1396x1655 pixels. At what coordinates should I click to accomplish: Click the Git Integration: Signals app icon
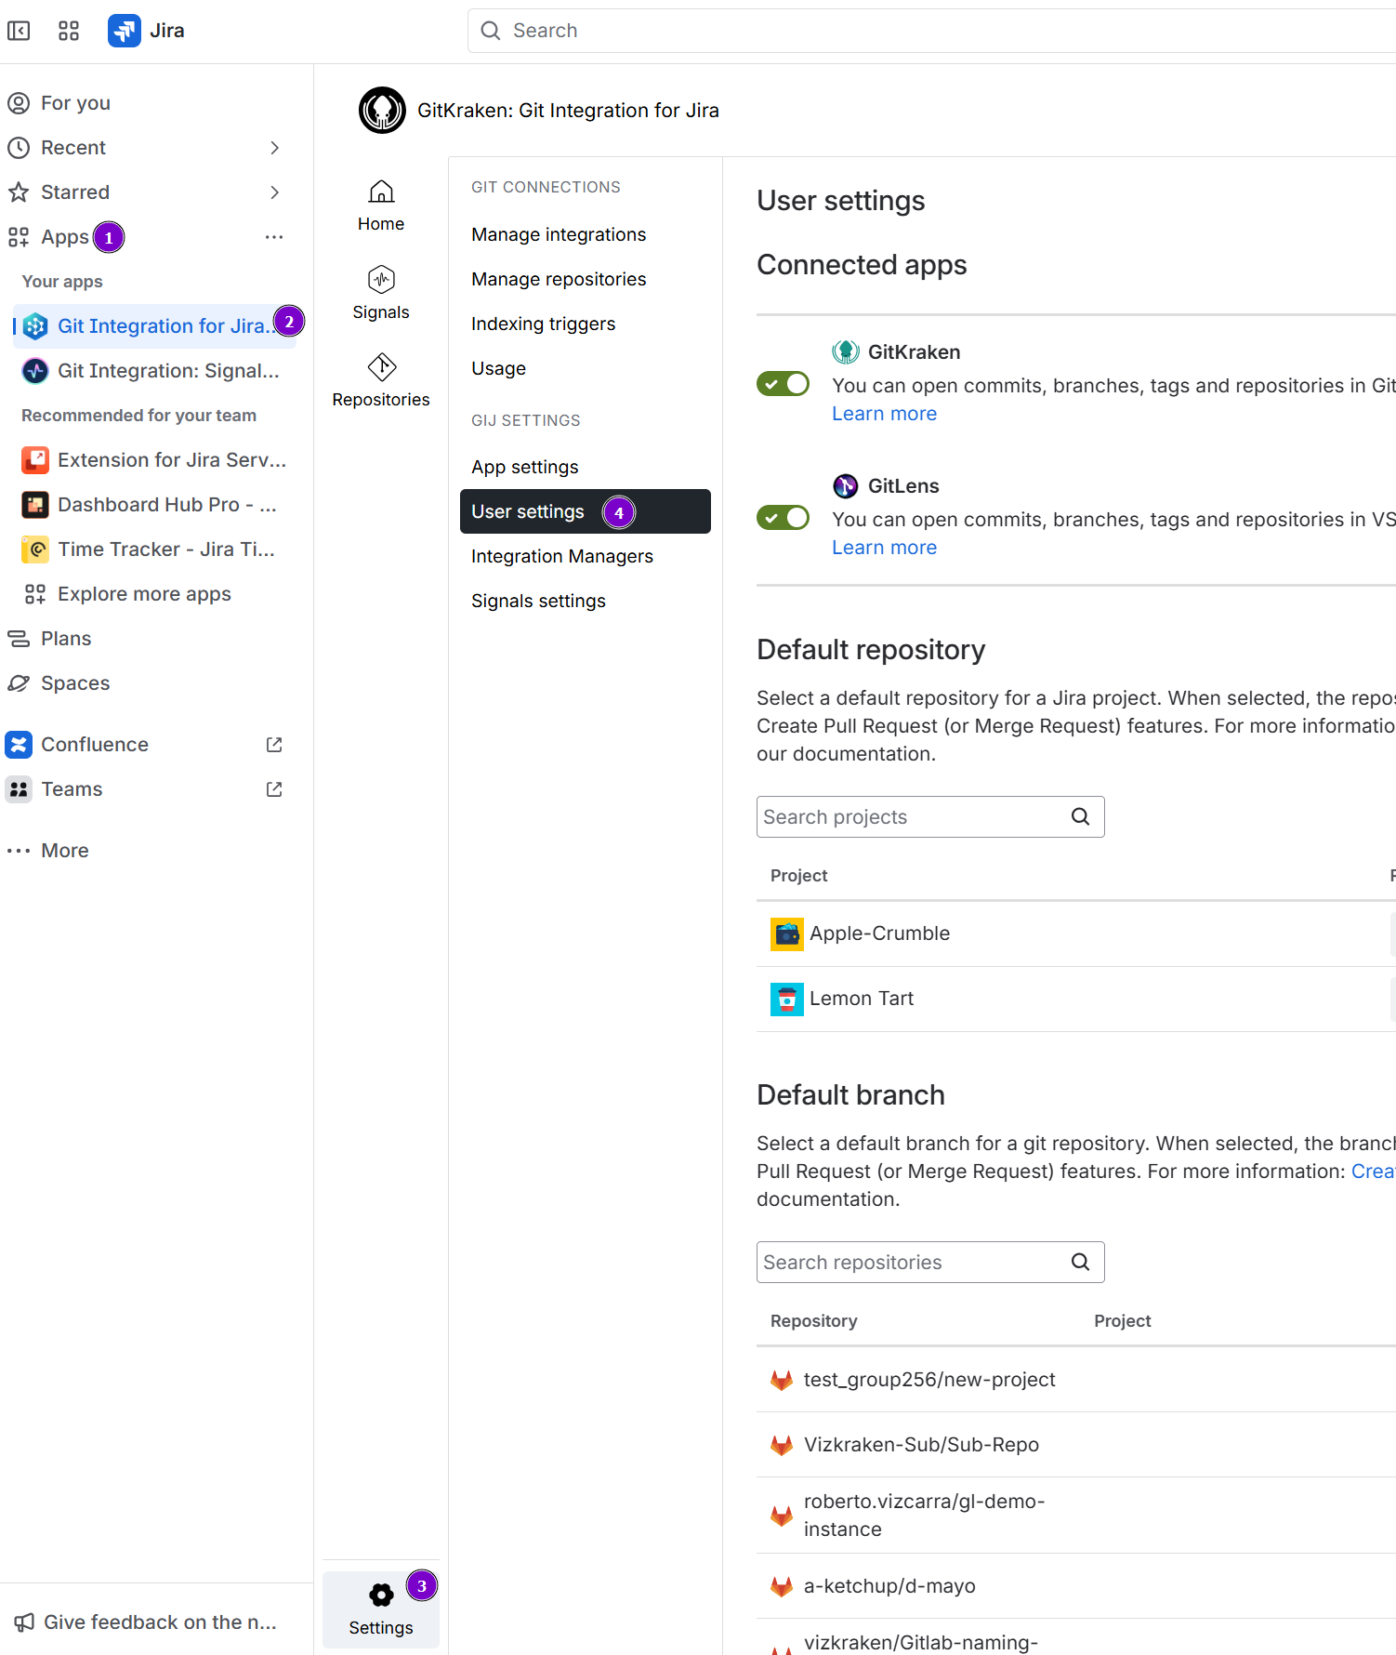coord(35,371)
